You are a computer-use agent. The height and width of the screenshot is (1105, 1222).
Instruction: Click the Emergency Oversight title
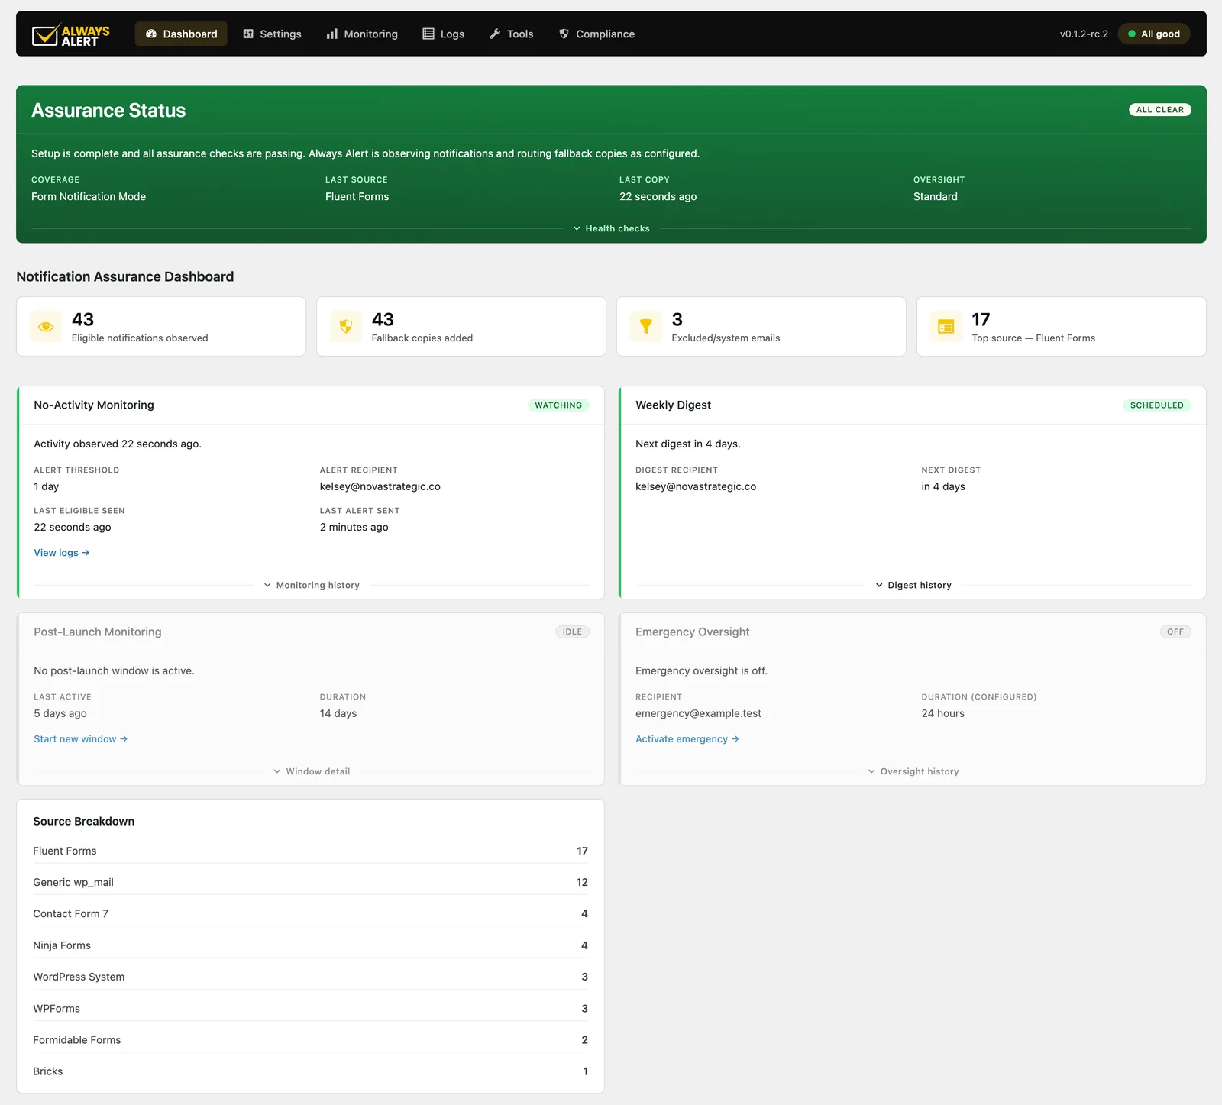693,632
